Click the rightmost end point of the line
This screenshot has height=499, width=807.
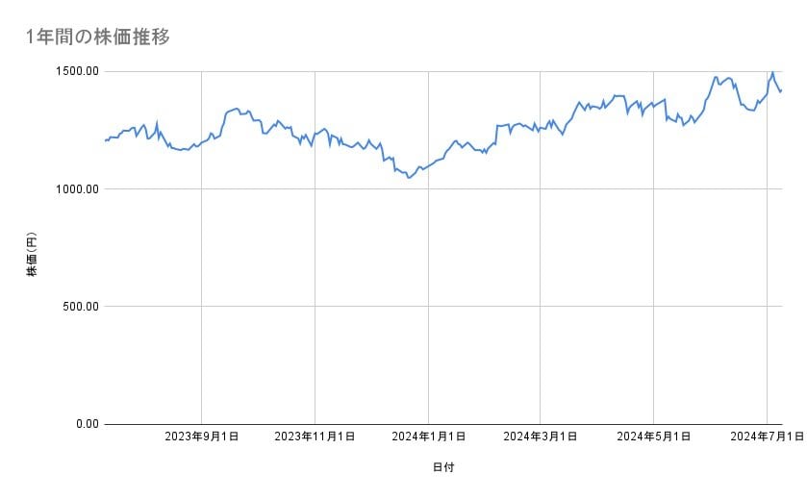point(782,91)
